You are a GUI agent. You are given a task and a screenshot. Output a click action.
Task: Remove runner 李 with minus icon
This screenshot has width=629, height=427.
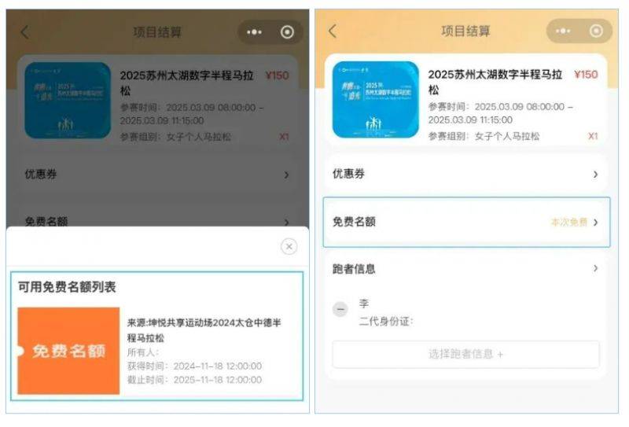pos(340,309)
